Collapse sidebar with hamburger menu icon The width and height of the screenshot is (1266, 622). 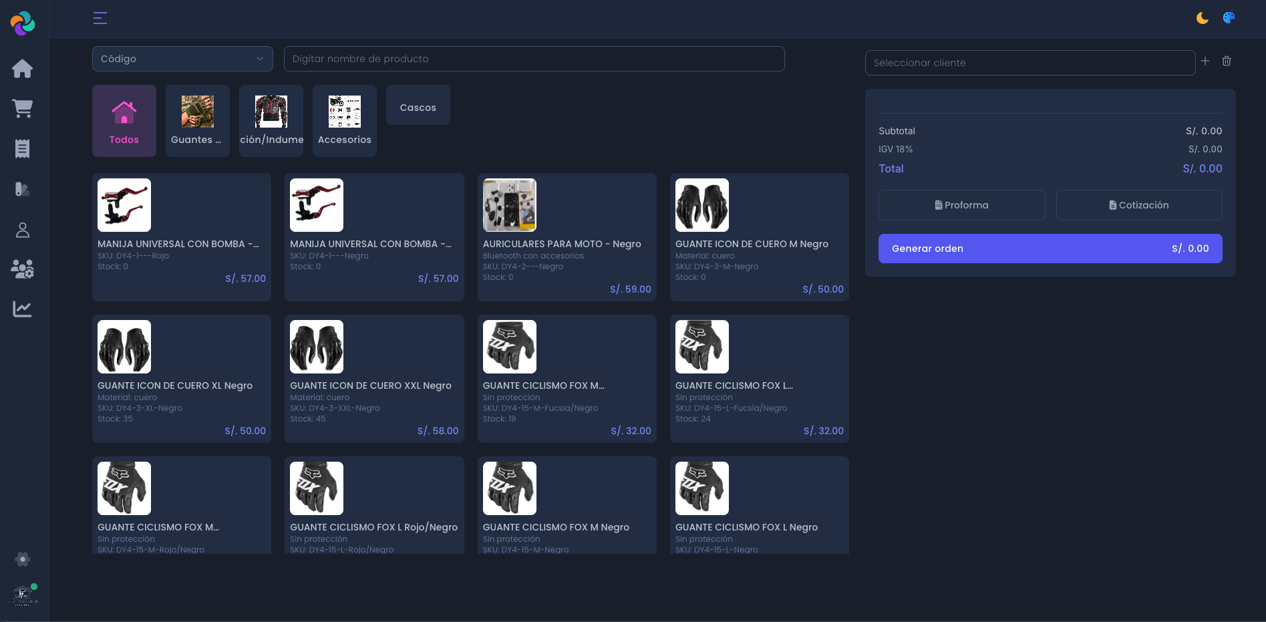tap(100, 18)
